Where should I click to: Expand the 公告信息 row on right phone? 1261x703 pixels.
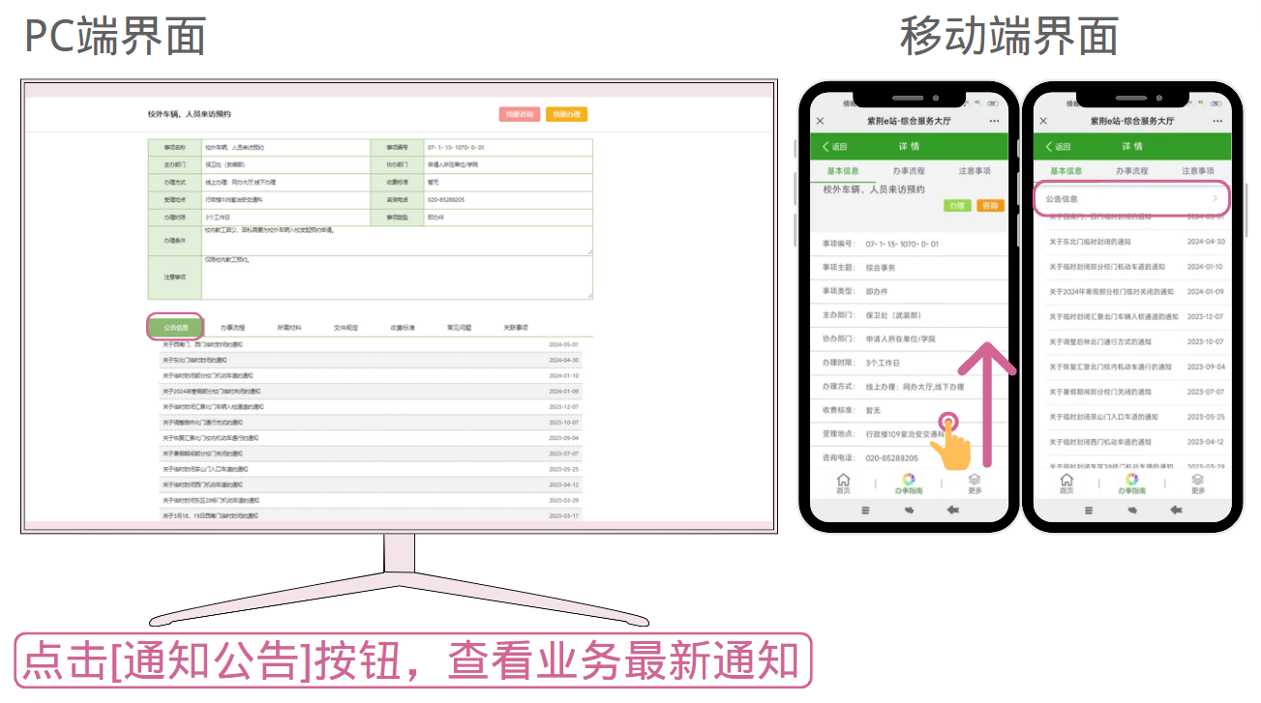(x=1131, y=198)
